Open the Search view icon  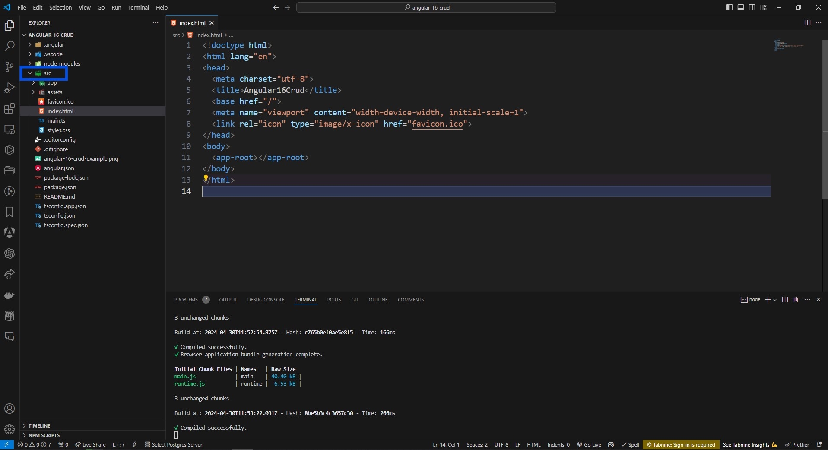(10, 46)
